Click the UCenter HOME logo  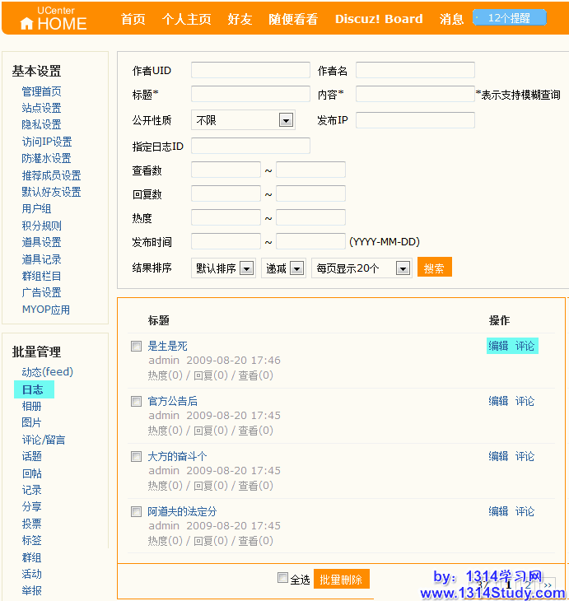click(x=52, y=19)
